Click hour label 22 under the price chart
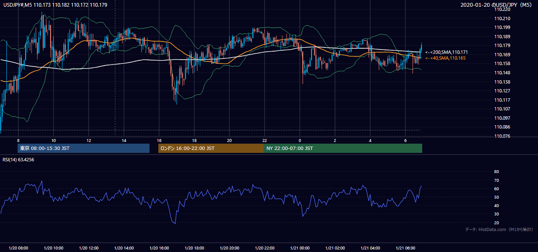538x252 pixels. pyautogui.click(x=264, y=140)
